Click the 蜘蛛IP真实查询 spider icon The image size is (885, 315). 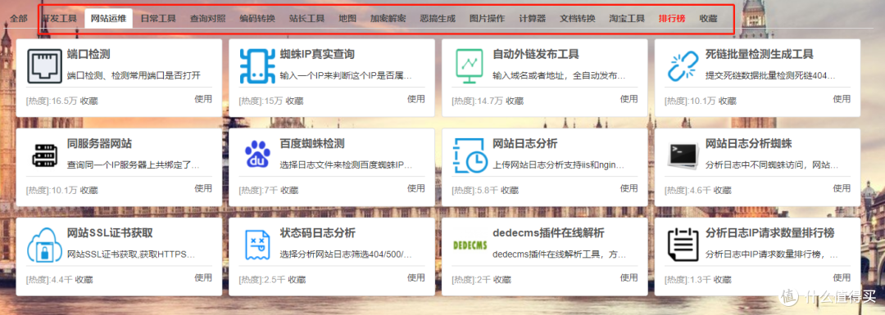point(256,66)
